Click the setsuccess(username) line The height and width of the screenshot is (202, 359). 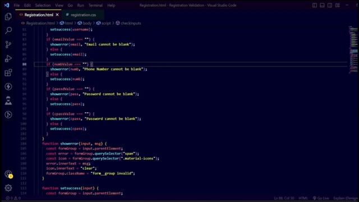[x=71, y=30]
